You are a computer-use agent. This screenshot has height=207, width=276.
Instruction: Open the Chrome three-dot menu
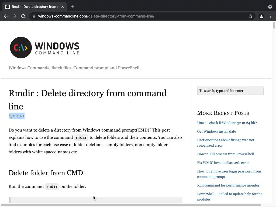270,16
